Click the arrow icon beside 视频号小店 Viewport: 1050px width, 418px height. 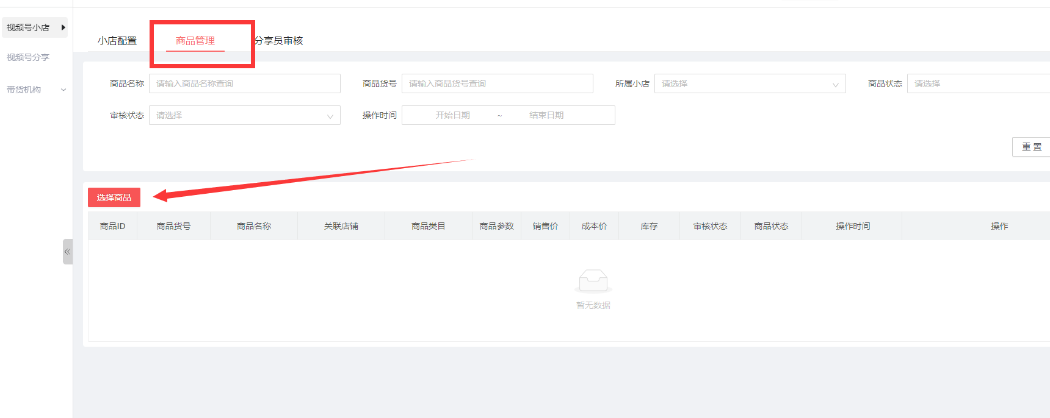point(63,27)
